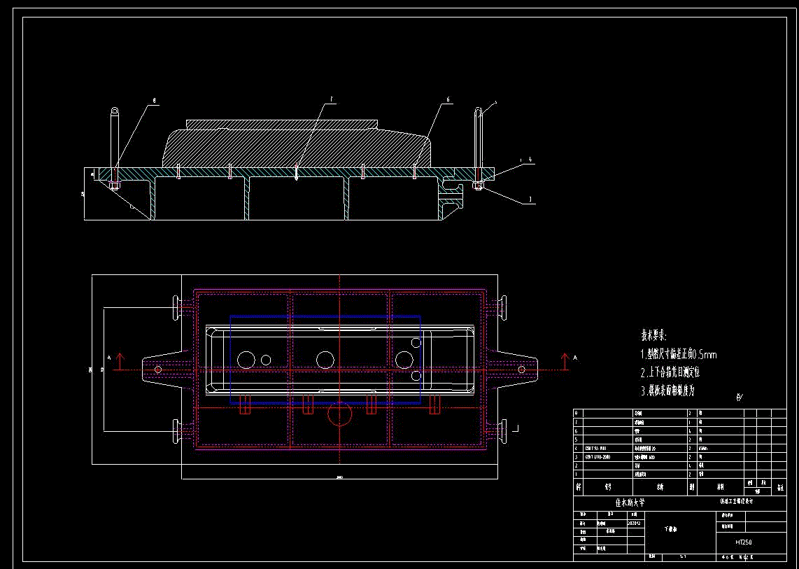Click the left section arrow labeled A
The width and height of the screenshot is (799, 569).
pyautogui.click(x=120, y=361)
